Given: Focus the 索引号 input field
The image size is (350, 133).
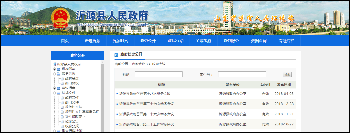Looking at the screenshot, I should coord(242,75).
